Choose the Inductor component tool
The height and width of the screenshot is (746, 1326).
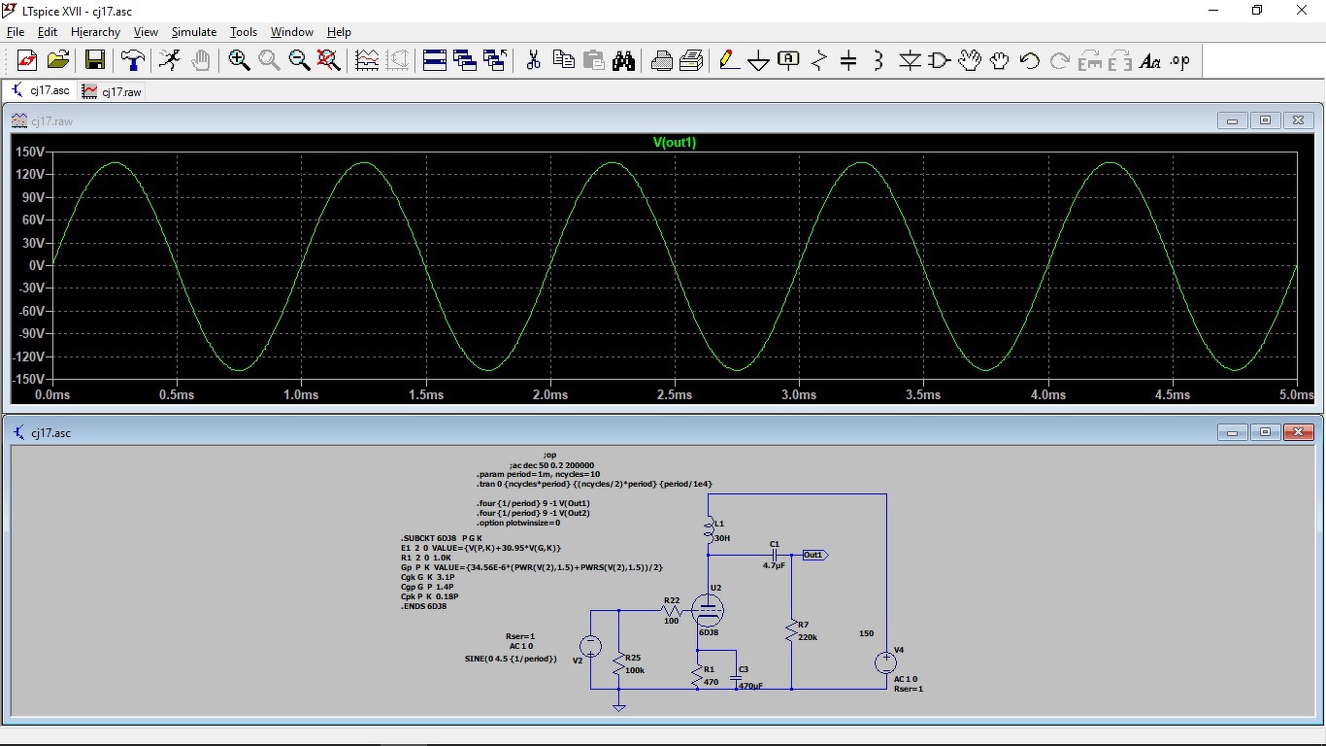[x=878, y=60]
